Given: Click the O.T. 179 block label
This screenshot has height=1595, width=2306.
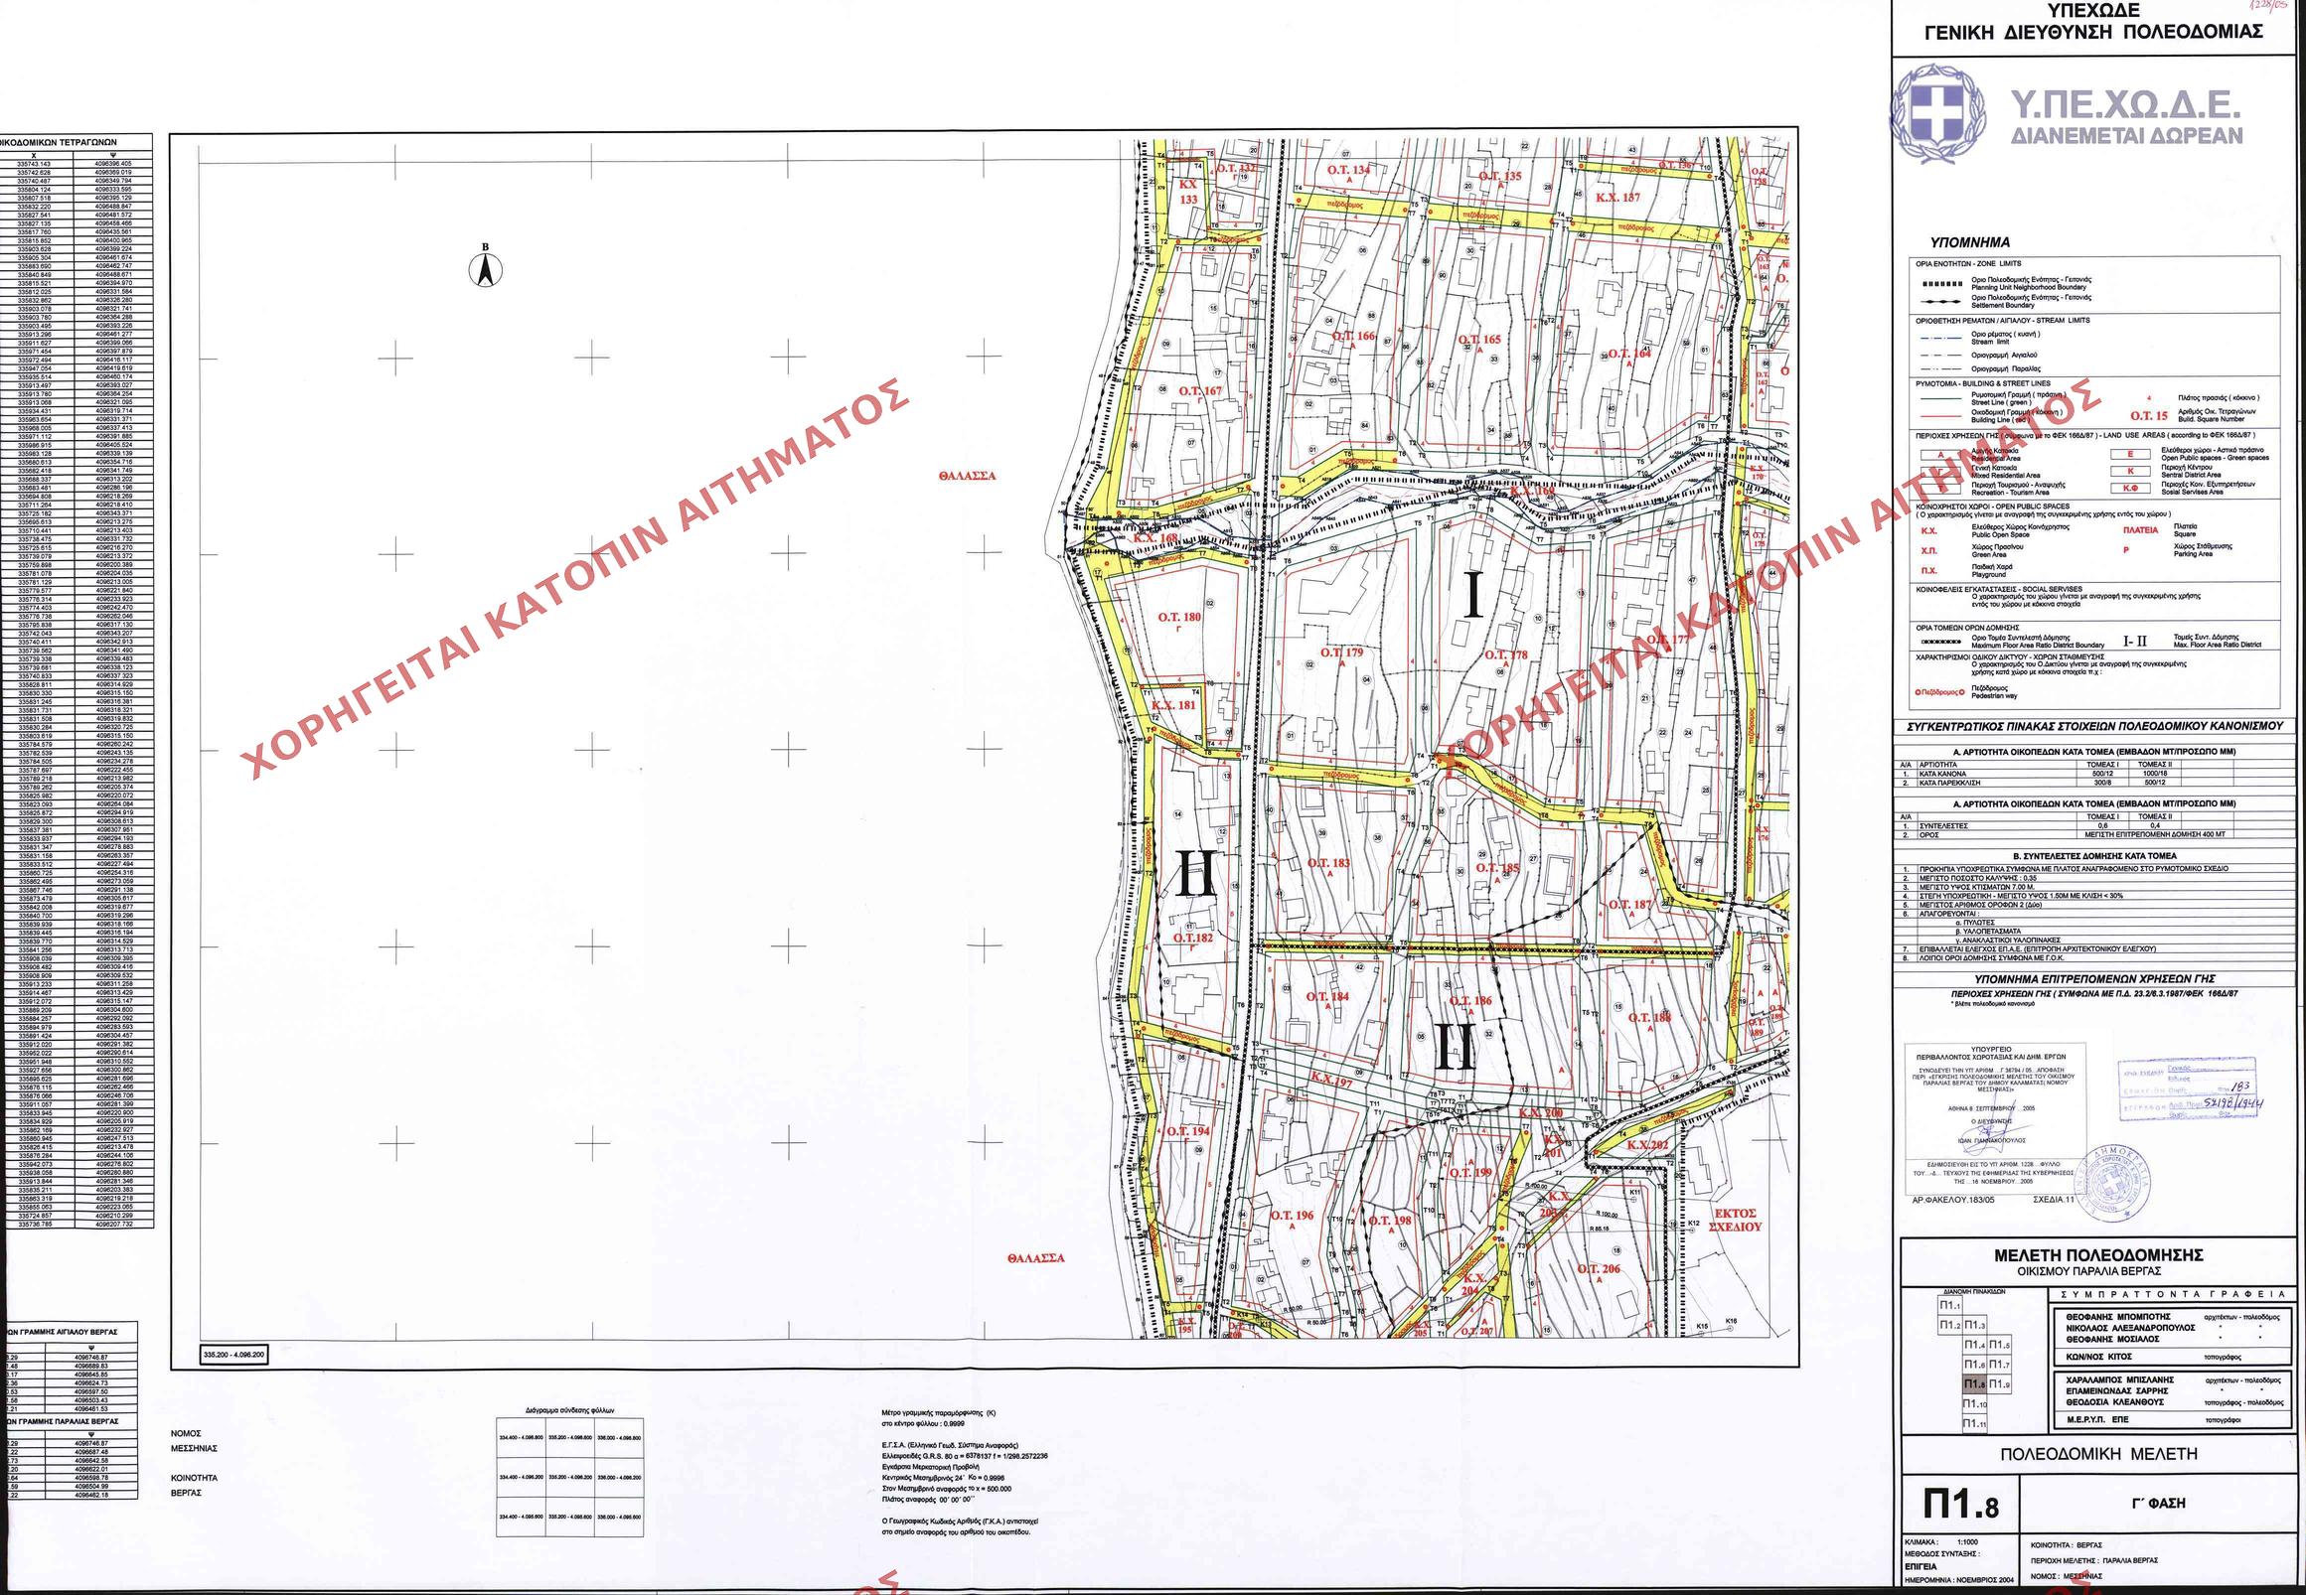Looking at the screenshot, I should 1340,652.
